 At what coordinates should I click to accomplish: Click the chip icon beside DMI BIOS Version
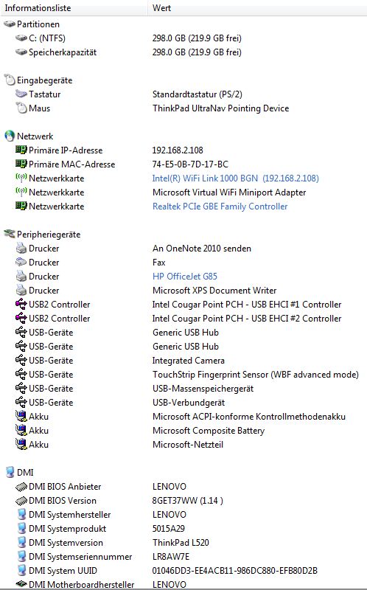pos(21,501)
